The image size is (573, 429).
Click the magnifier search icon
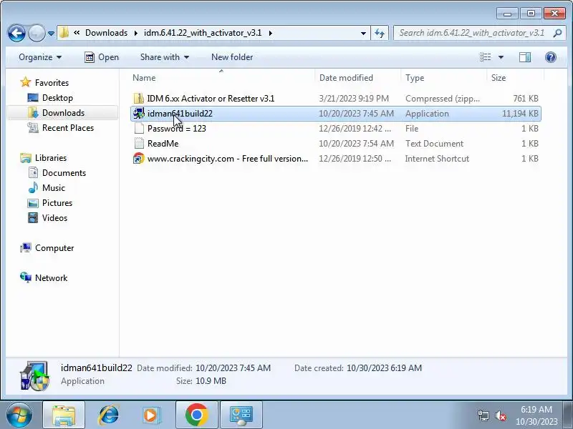pos(557,33)
